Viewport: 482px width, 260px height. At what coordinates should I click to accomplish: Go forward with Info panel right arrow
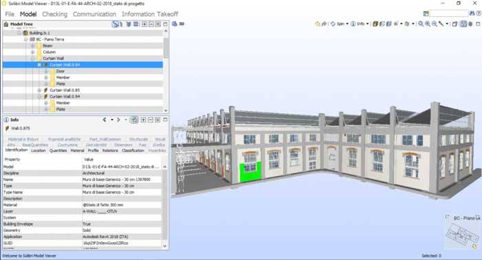118,120
